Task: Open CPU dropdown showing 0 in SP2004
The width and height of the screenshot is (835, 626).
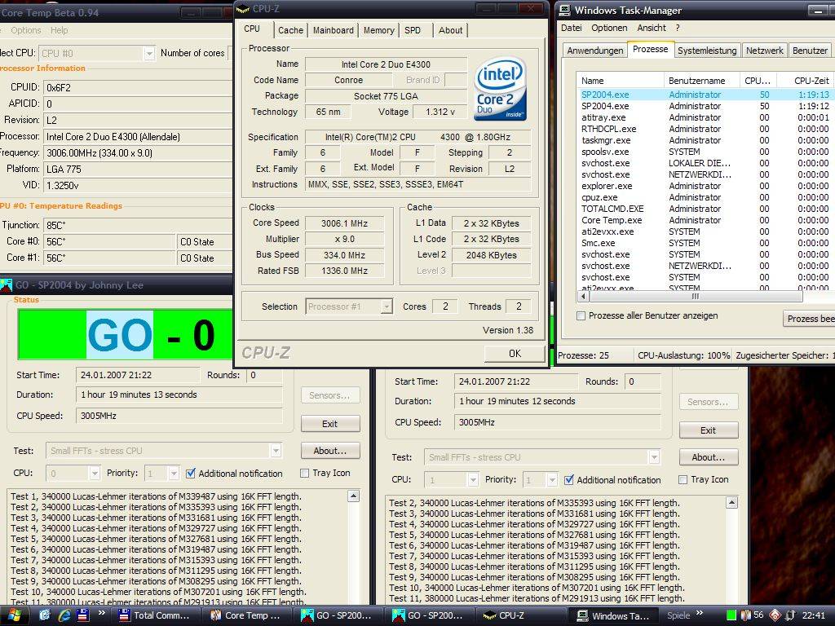Action: click(x=95, y=473)
